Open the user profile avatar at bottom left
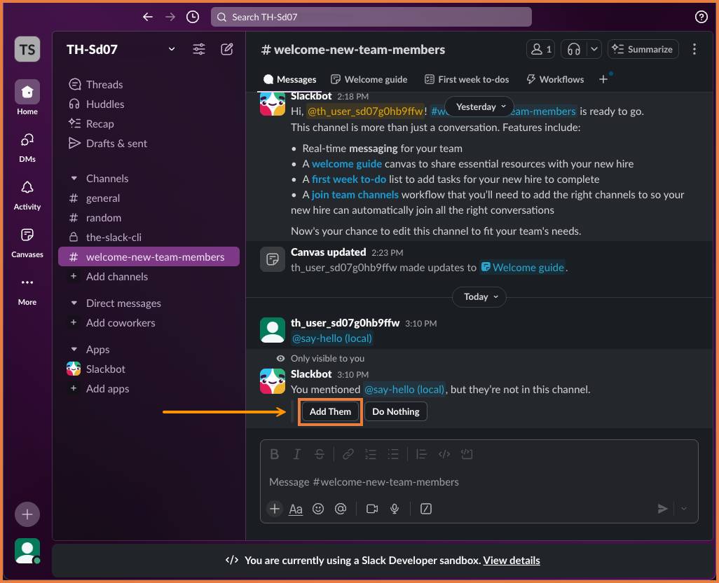The width and height of the screenshot is (719, 583). 27,551
